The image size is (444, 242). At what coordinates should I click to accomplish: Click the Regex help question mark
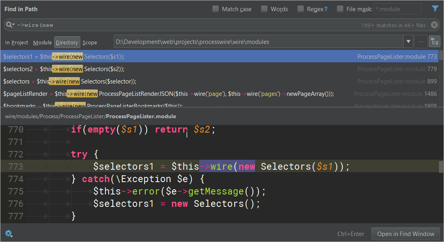tap(326, 9)
